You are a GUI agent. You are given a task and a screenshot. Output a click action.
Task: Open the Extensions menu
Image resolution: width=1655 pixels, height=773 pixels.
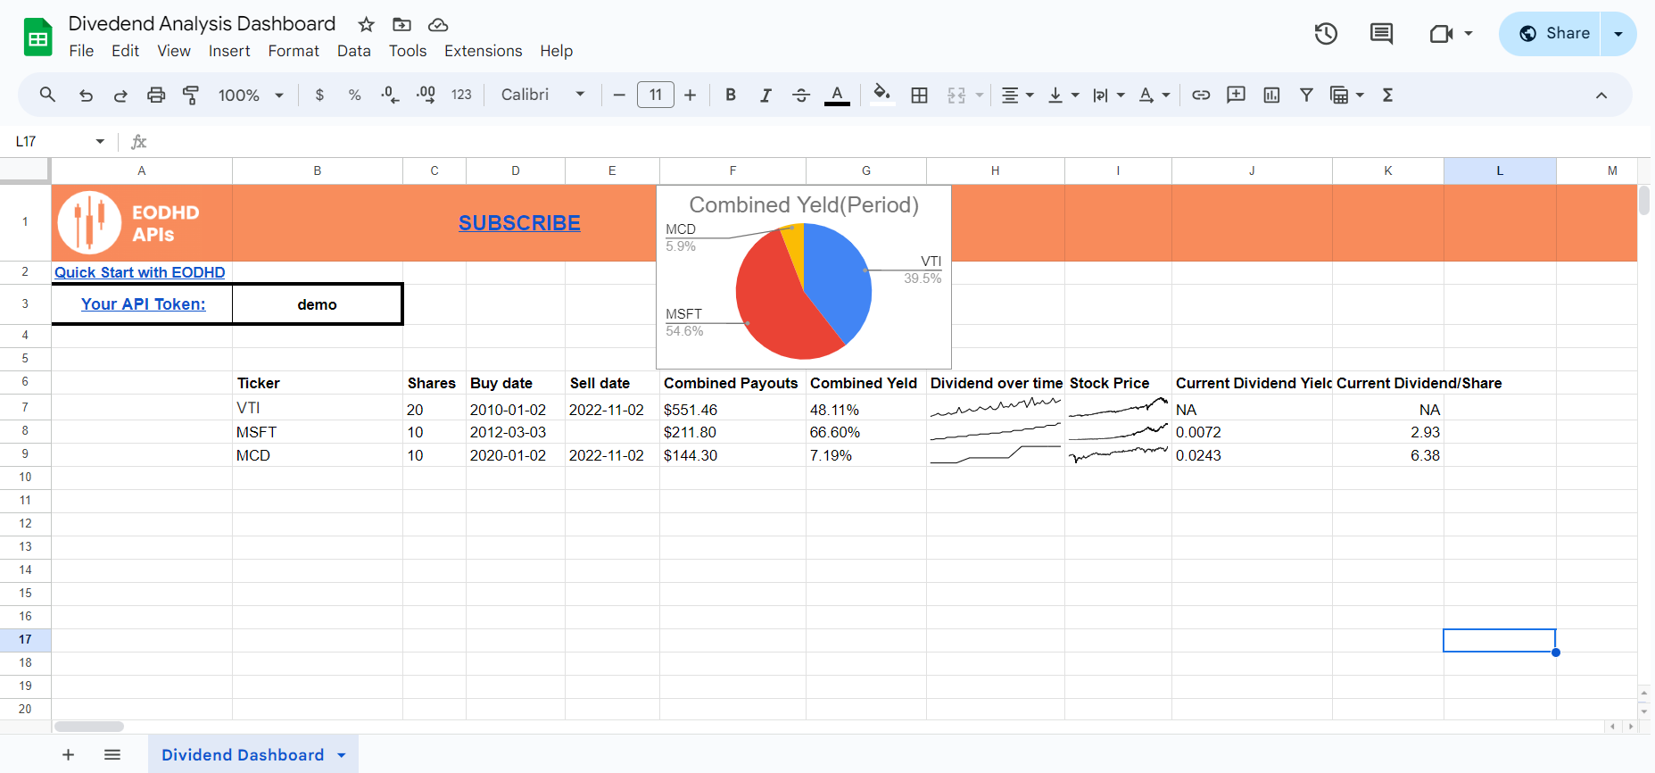pos(484,51)
